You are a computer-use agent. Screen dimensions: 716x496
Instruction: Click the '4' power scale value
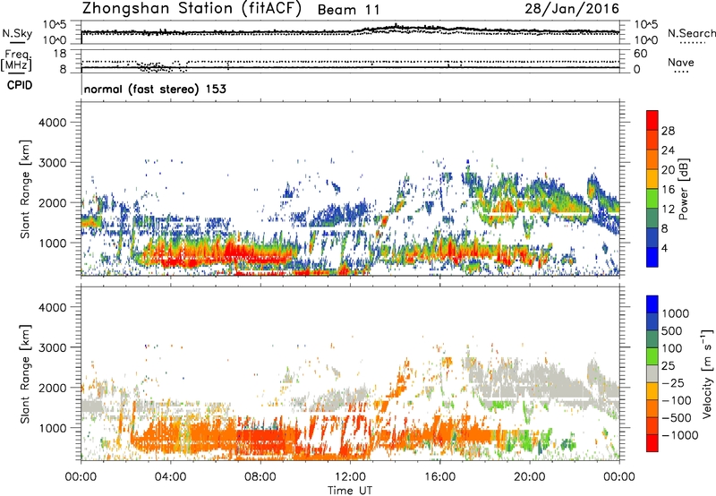pos(665,248)
